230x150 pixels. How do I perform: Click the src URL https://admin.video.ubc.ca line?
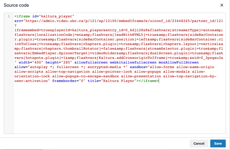(118, 21)
